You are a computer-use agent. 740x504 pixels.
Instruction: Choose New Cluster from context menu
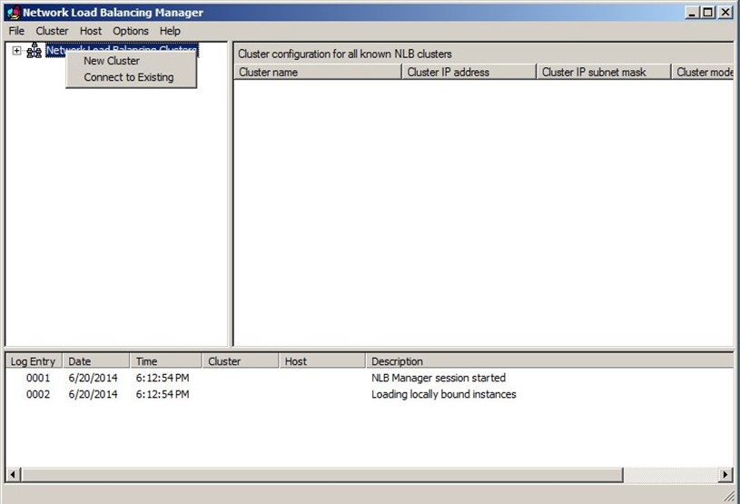click(x=112, y=61)
